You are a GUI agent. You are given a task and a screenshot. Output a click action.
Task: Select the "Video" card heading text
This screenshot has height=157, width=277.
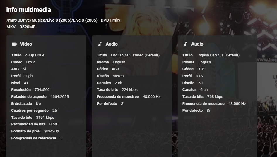coord(26,44)
